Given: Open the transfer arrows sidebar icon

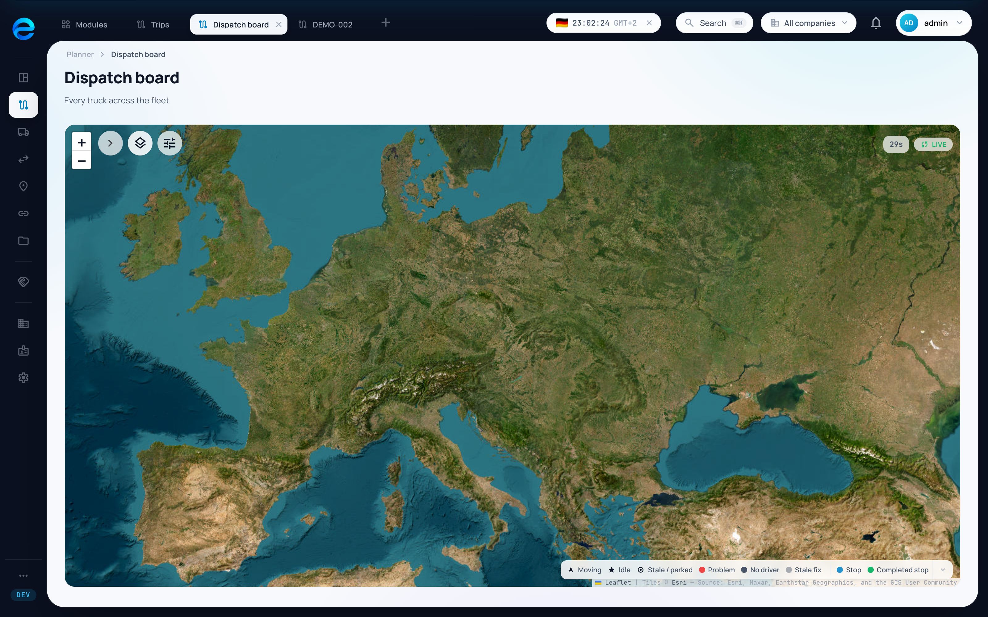Looking at the screenshot, I should click(x=23, y=159).
